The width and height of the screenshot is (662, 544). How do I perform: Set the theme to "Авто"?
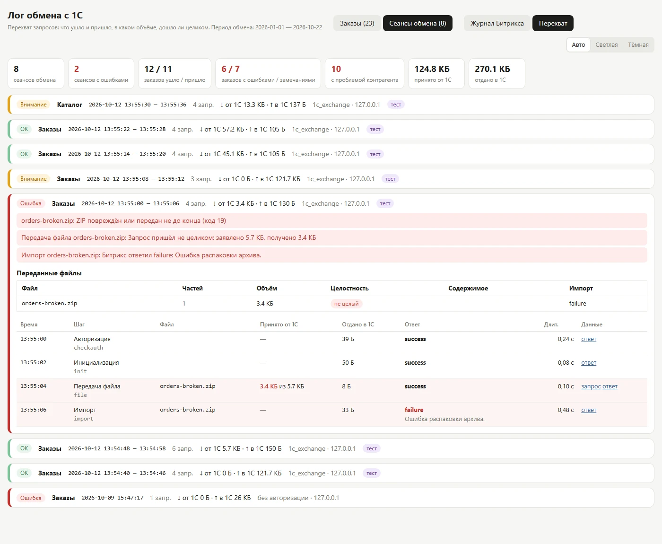point(578,45)
